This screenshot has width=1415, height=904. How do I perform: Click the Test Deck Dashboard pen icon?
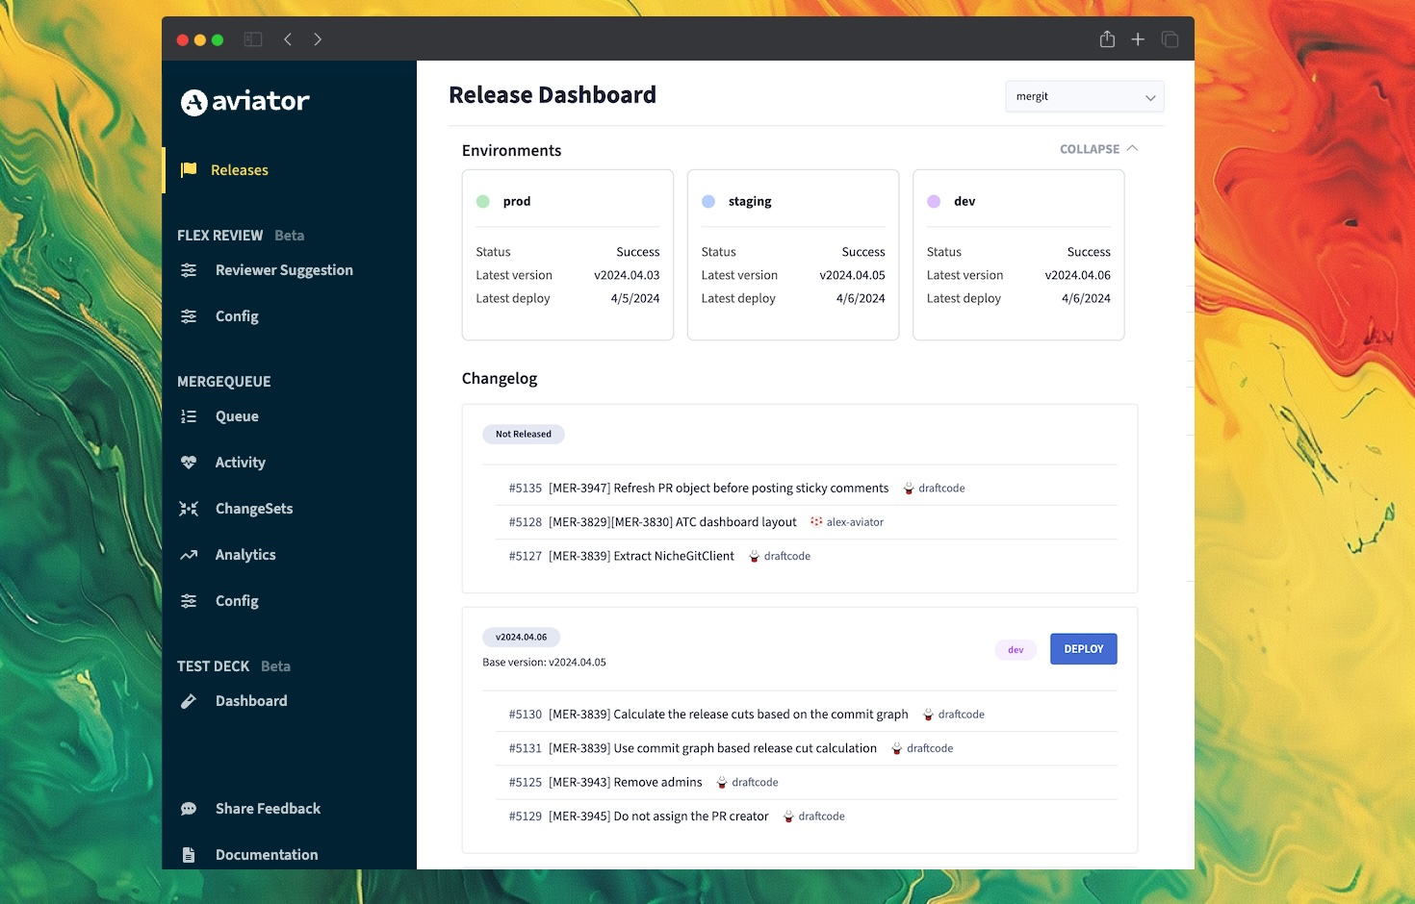click(x=189, y=701)
